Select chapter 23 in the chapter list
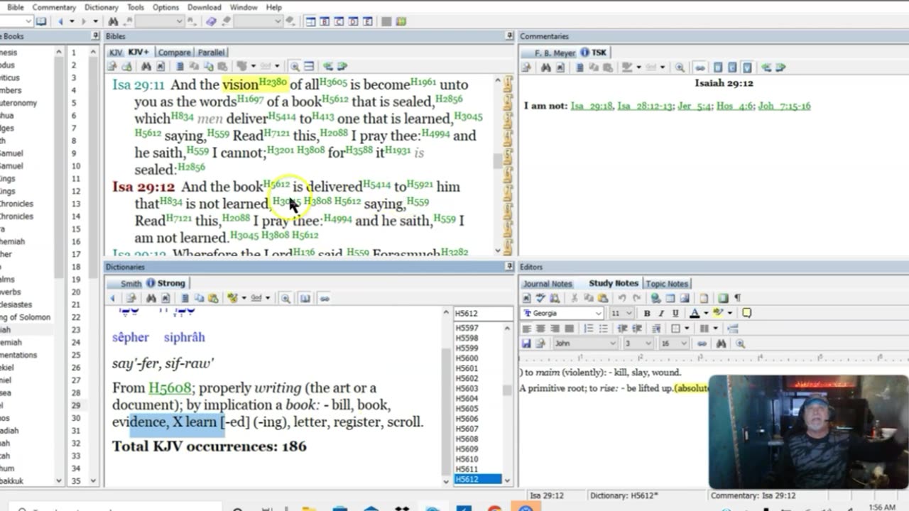 (x=75, y=330)
